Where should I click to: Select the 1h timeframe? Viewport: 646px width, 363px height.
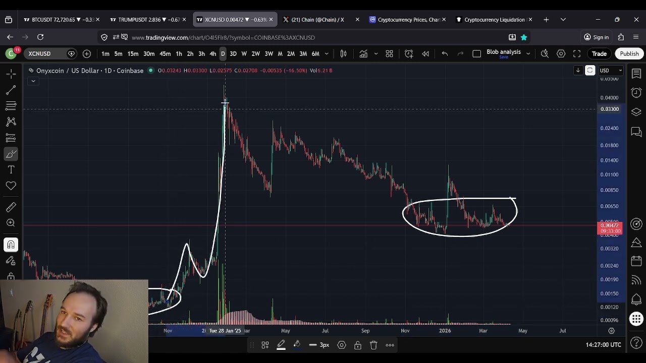(x=179, y=54)
